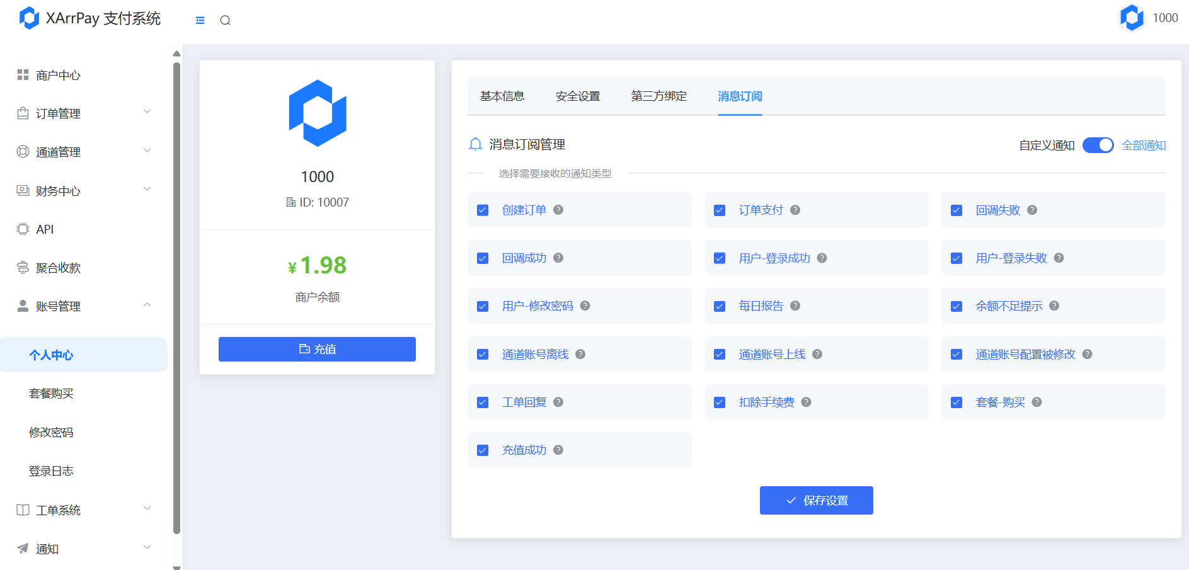
Task: Open the search icon in top bar
Action: point(225,20)
